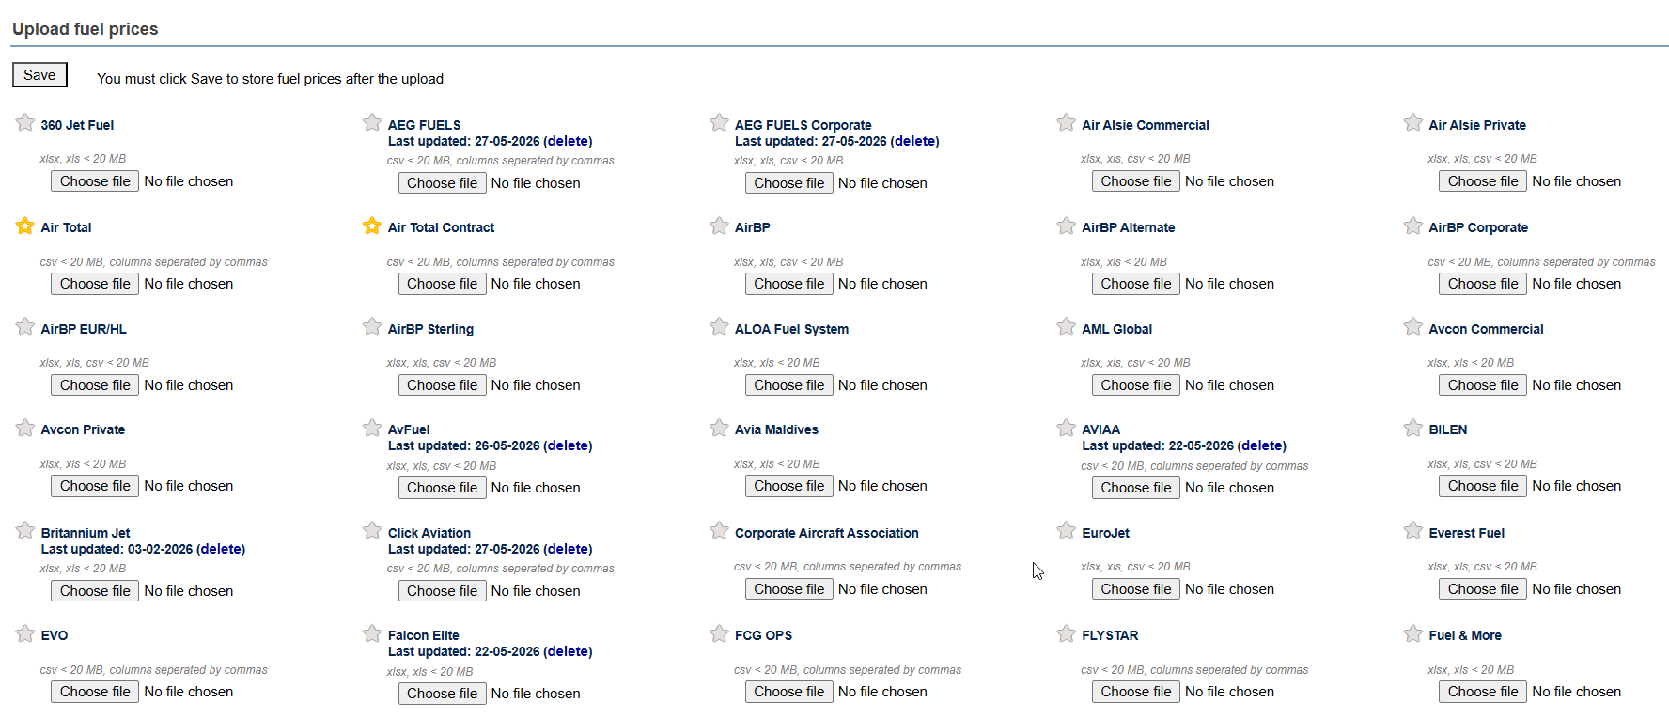Star the Falcon Elite supplier
This screenshot has width=1669, height=718.
tap(372, 633)
